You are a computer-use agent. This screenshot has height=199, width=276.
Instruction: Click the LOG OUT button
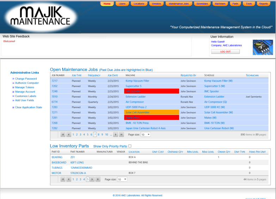(225, 52)
